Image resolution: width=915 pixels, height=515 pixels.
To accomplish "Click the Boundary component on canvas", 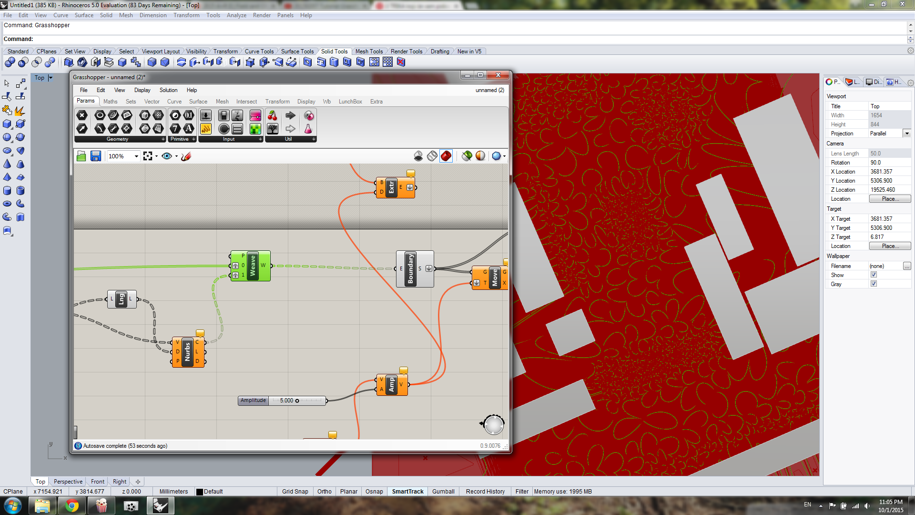I will point(415,268).
